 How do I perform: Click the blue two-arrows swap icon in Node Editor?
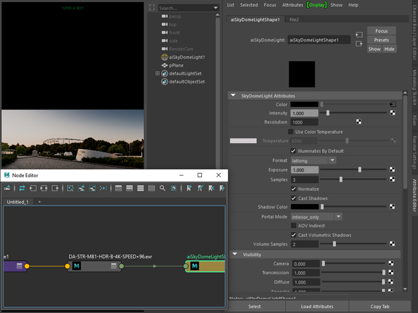pos(22,188)
